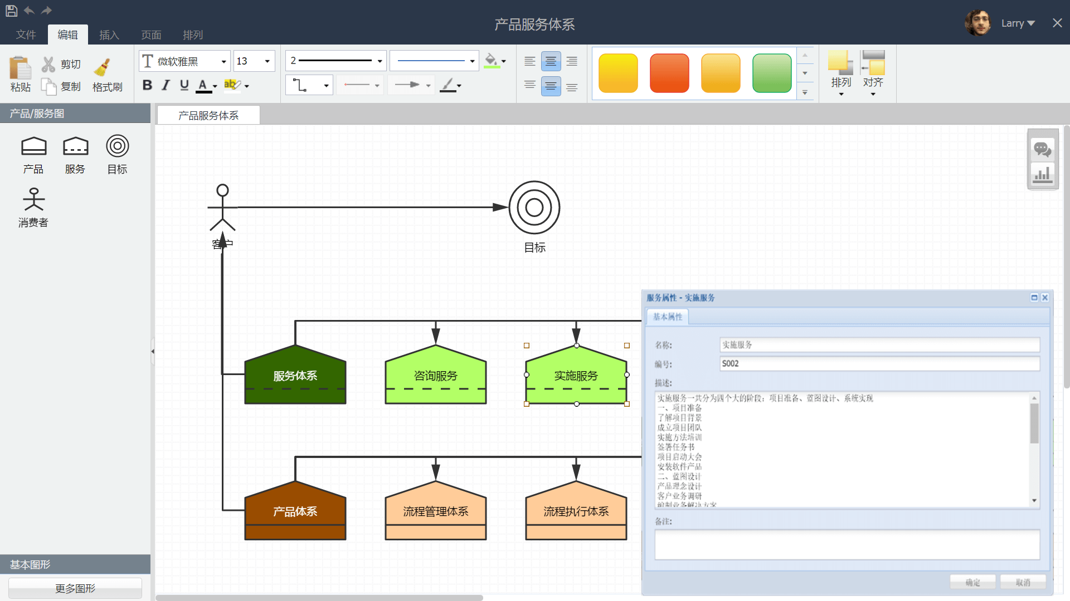Viewport: 1070px width, 601px height.
Task: Choose the green style swatch
Action: [772, 73]
